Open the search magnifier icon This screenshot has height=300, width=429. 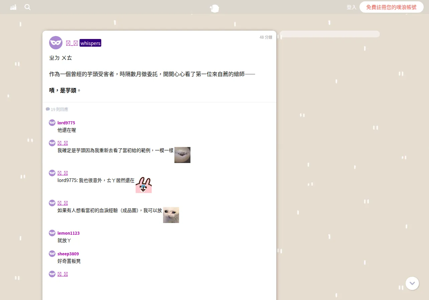click(28, 7)
